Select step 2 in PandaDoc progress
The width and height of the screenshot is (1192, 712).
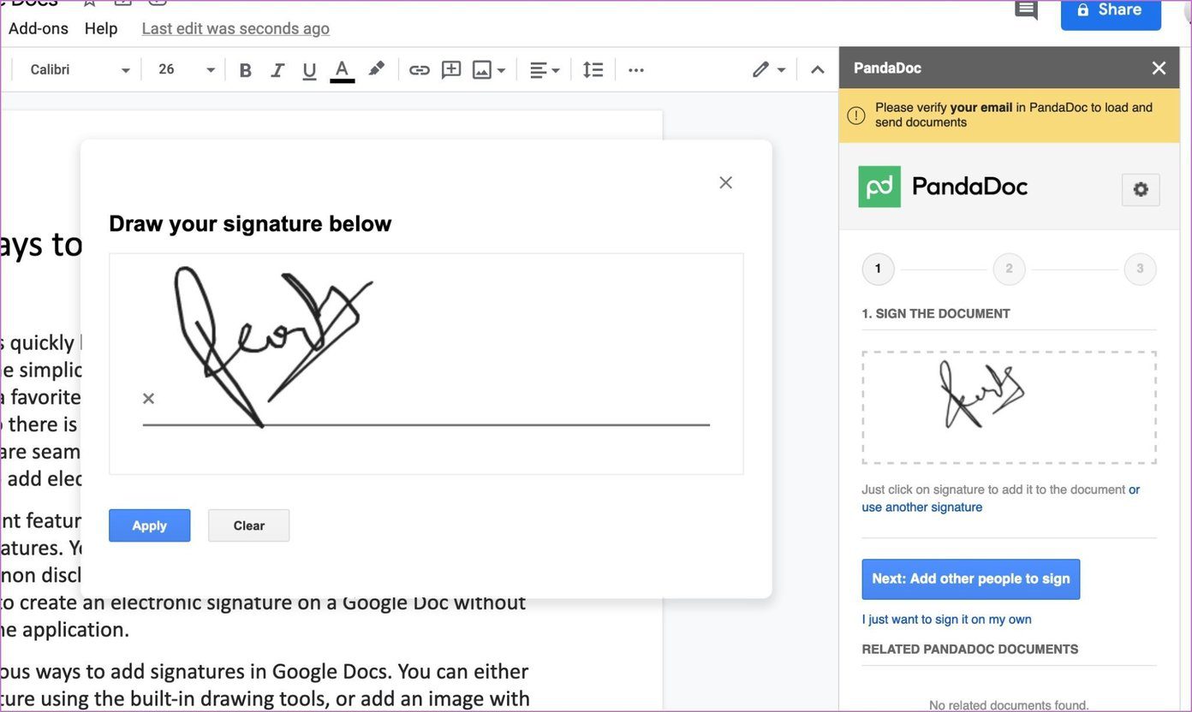point(1009,269)
